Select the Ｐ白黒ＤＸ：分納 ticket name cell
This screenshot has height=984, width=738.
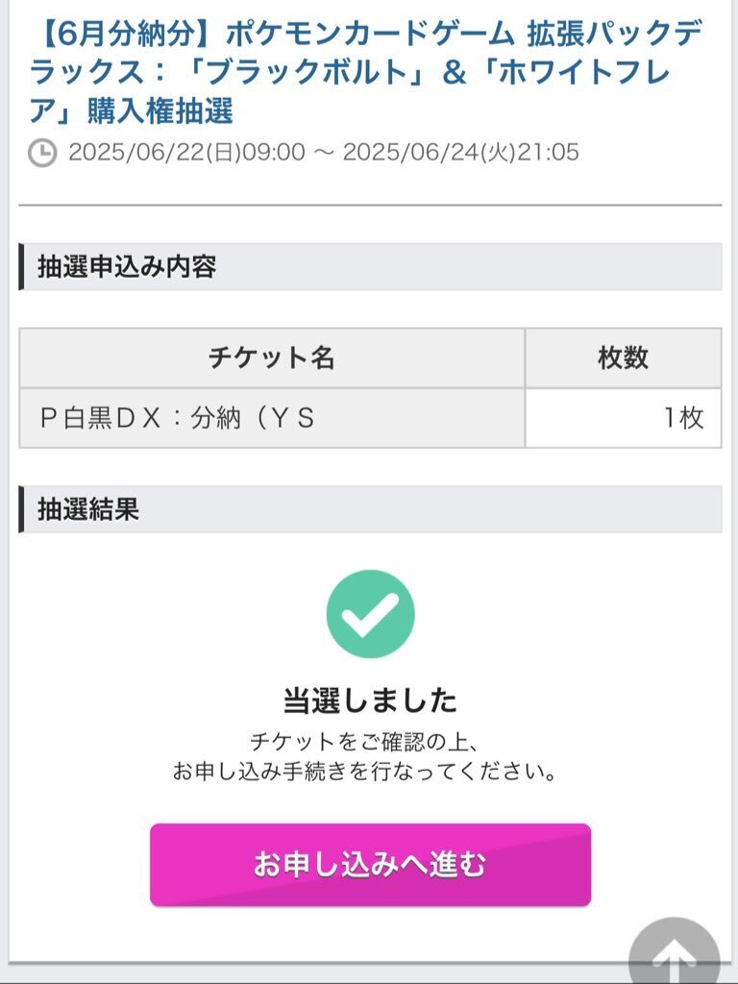pyautogui.click(x=272, y=418)
